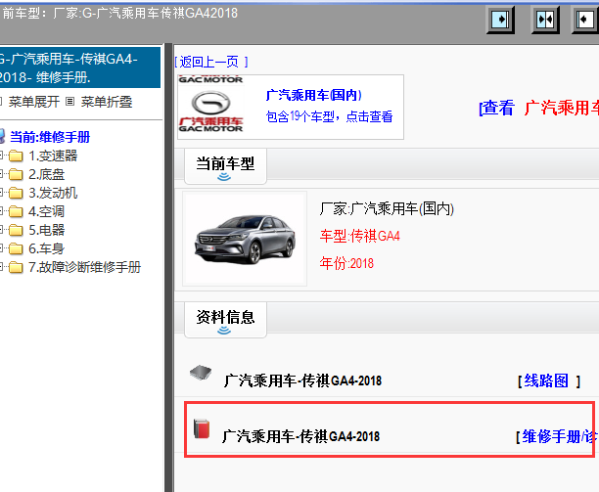
Task: Open the 7.故障诊断维修手册 folder icon
Action: pos(16,267)
